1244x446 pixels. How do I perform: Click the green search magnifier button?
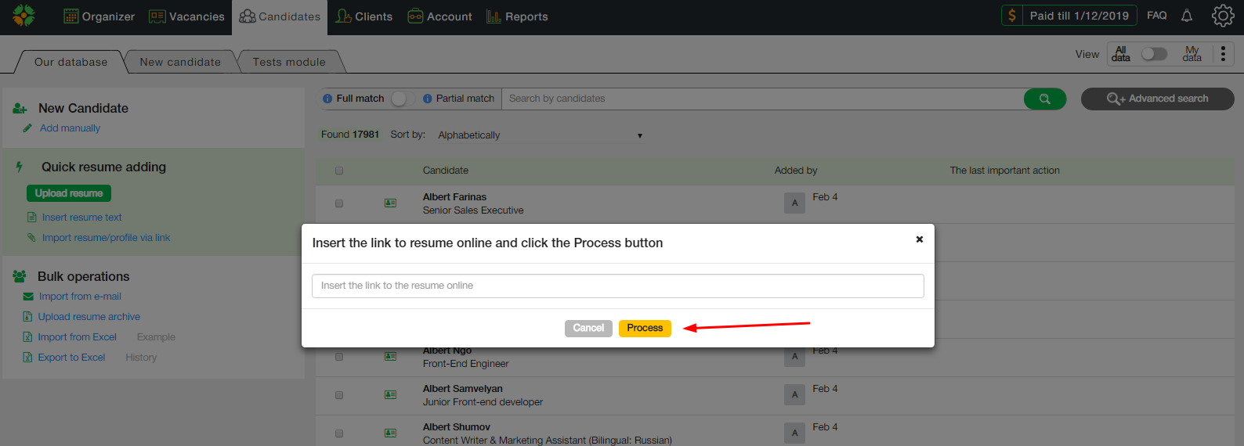pos(1044,99)
